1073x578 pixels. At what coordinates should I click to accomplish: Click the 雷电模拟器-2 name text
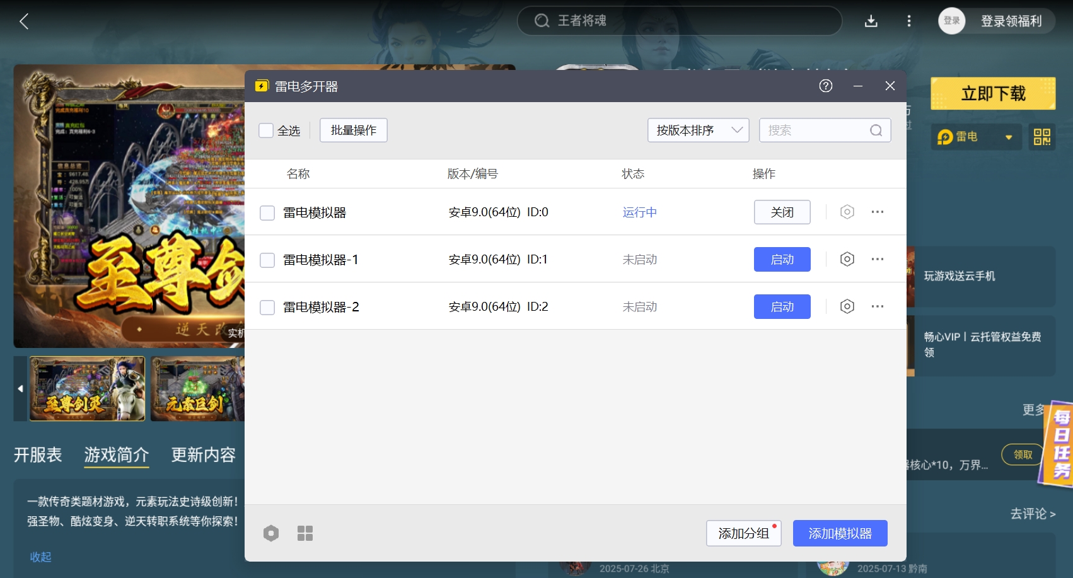click(321, 307)
